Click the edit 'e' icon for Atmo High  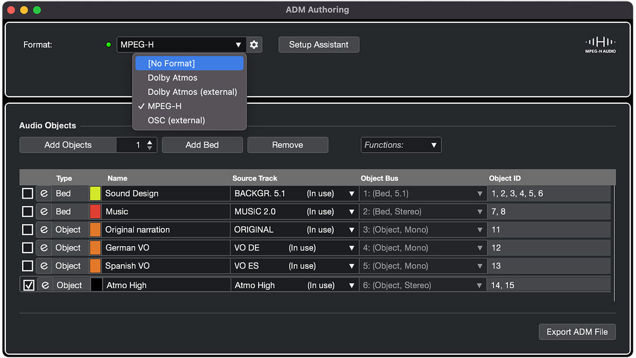tap(45, 285)
